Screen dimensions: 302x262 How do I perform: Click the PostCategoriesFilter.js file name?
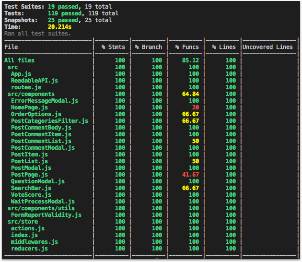point(49,121)
